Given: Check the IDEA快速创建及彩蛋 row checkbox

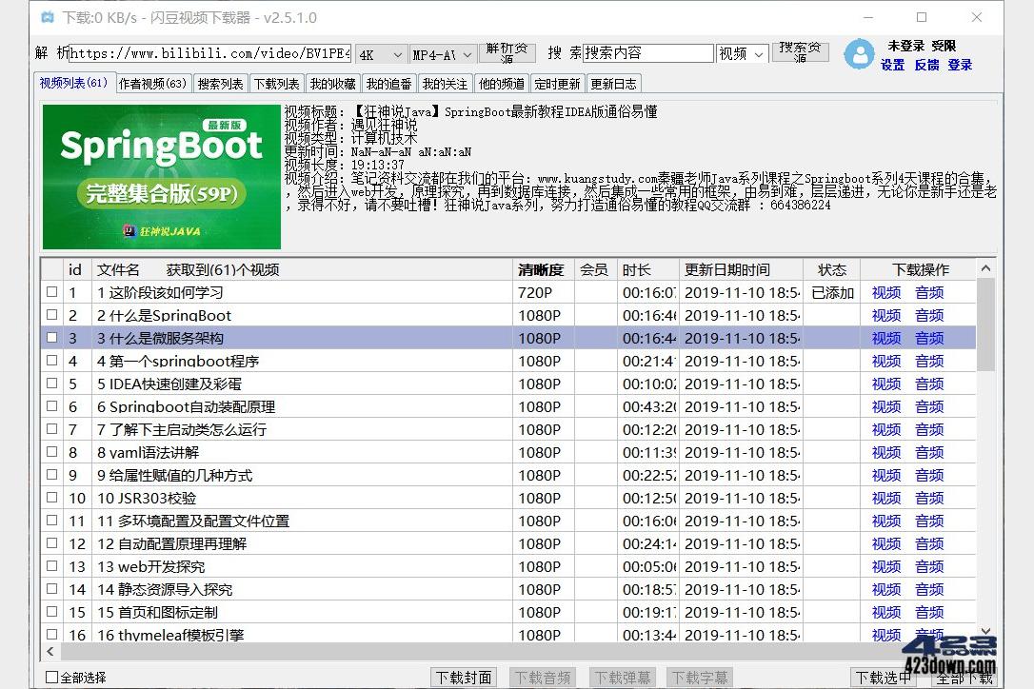Looking at the screenshot, I should pos(52,384).
